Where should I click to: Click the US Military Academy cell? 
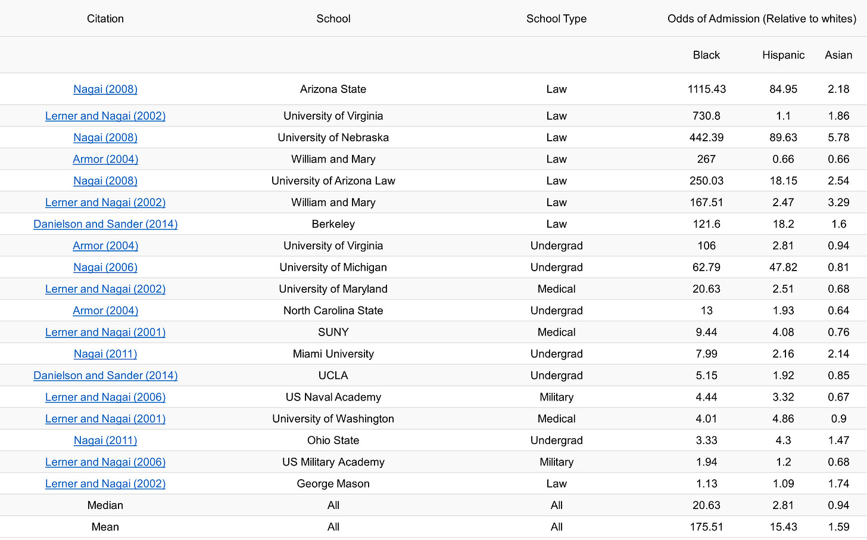[333, 462]
